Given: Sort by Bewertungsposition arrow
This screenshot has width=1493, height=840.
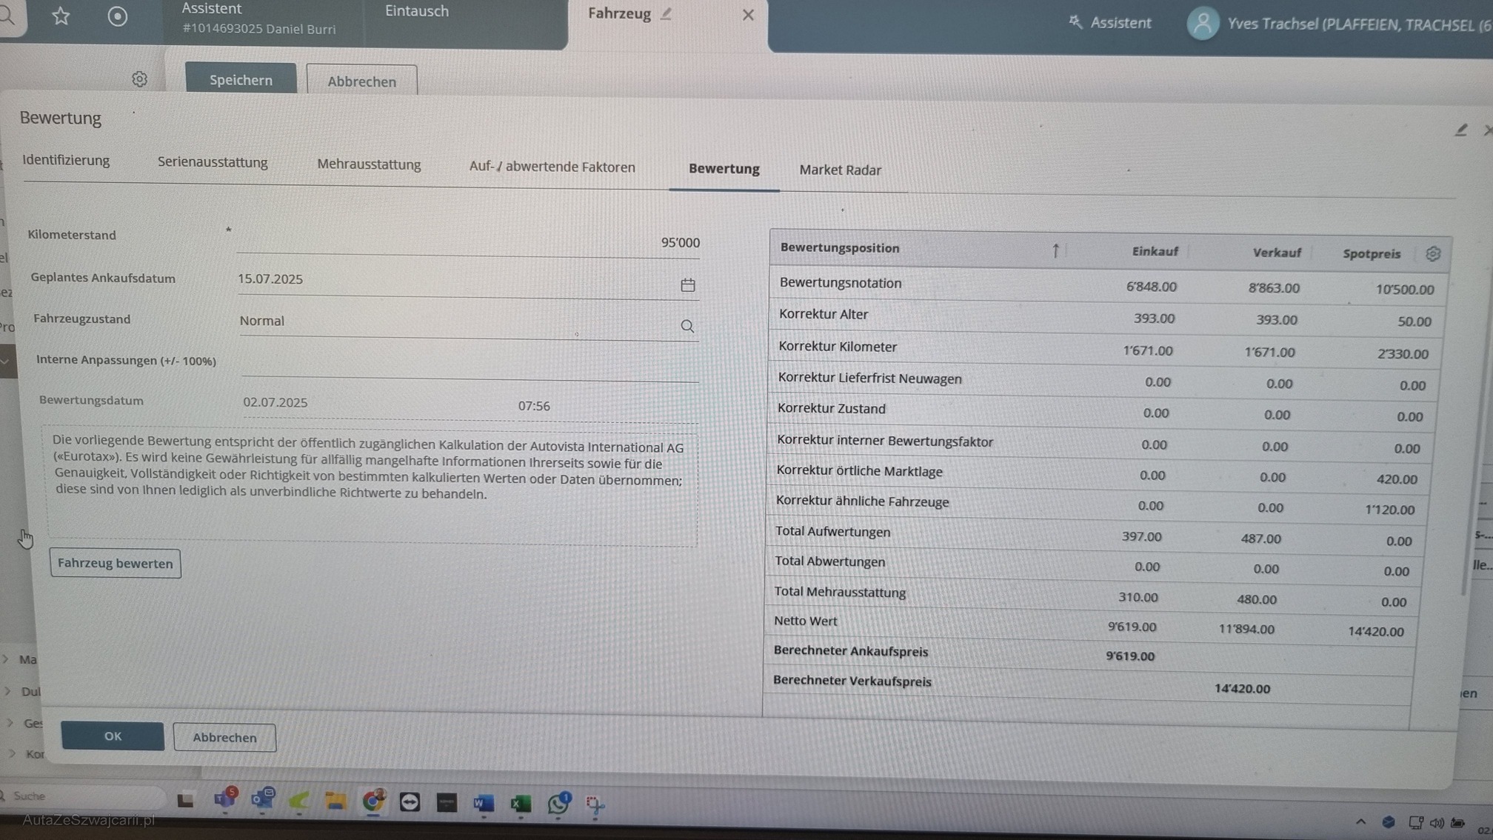Looking at the screenshot, I should [1055, 251].
